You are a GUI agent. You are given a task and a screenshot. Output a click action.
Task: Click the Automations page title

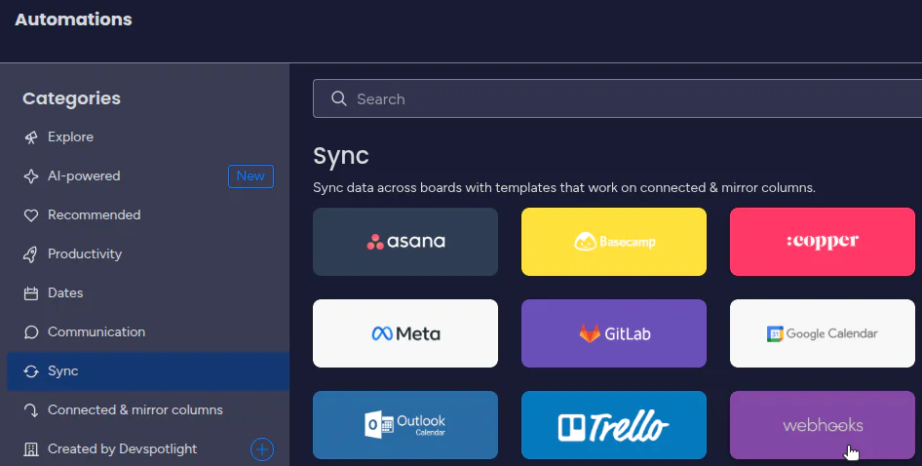point(73,19)
